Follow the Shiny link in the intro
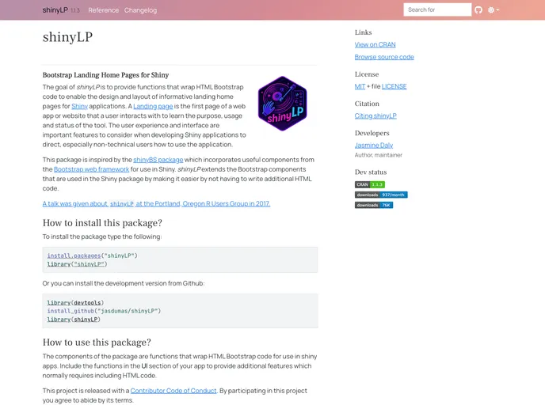 click(x=79, y=106)
